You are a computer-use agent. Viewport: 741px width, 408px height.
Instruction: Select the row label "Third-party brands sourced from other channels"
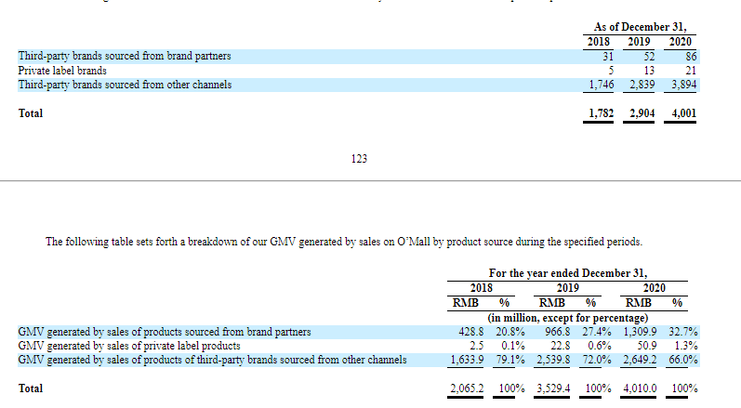(125, 85)
